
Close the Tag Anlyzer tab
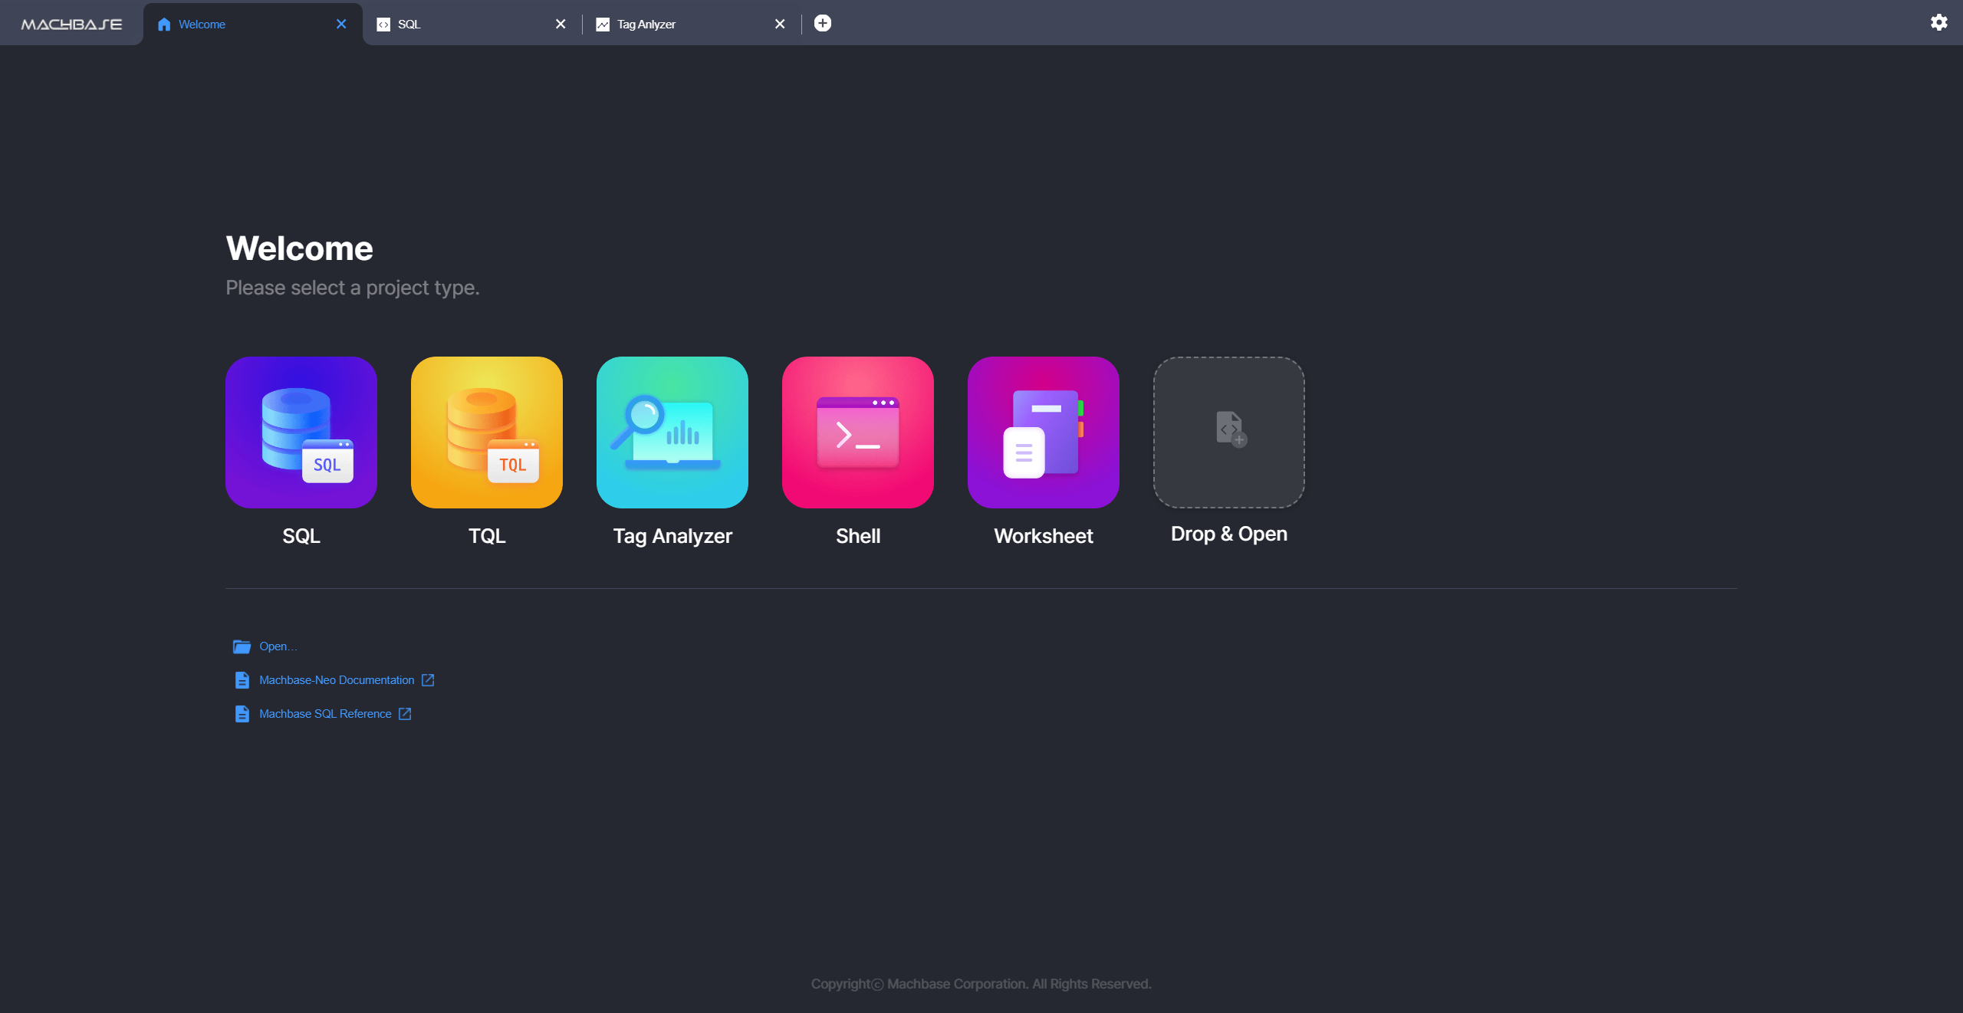pyautogui.click(x=780, y=24)
